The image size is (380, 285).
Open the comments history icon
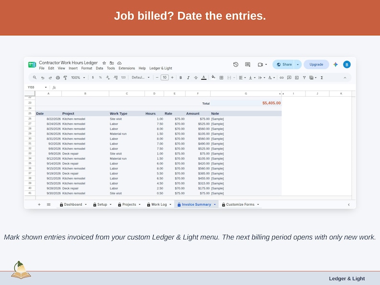247,65
